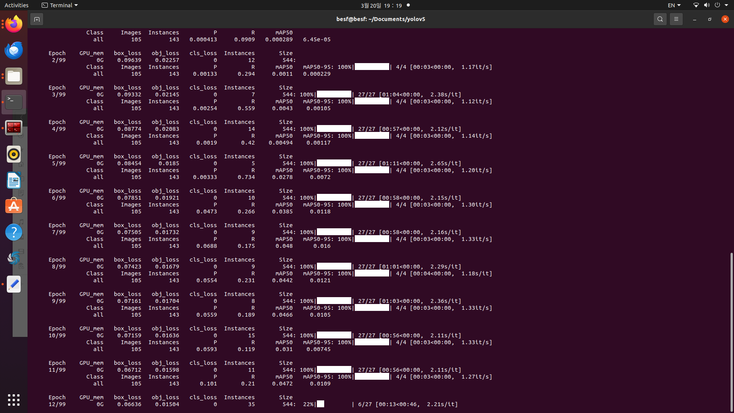The height and width of the screenshot is (413, 734).
Task: Click the terminal search icon
Action: [x=660, y=19]
